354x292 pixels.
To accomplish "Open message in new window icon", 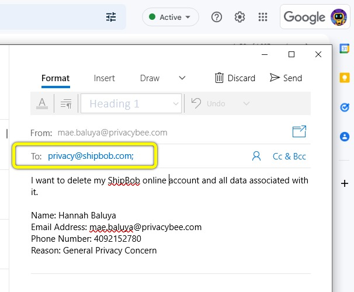I will [299, 131].
